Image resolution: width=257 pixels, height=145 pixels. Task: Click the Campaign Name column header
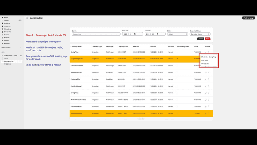tap(76, 47)
